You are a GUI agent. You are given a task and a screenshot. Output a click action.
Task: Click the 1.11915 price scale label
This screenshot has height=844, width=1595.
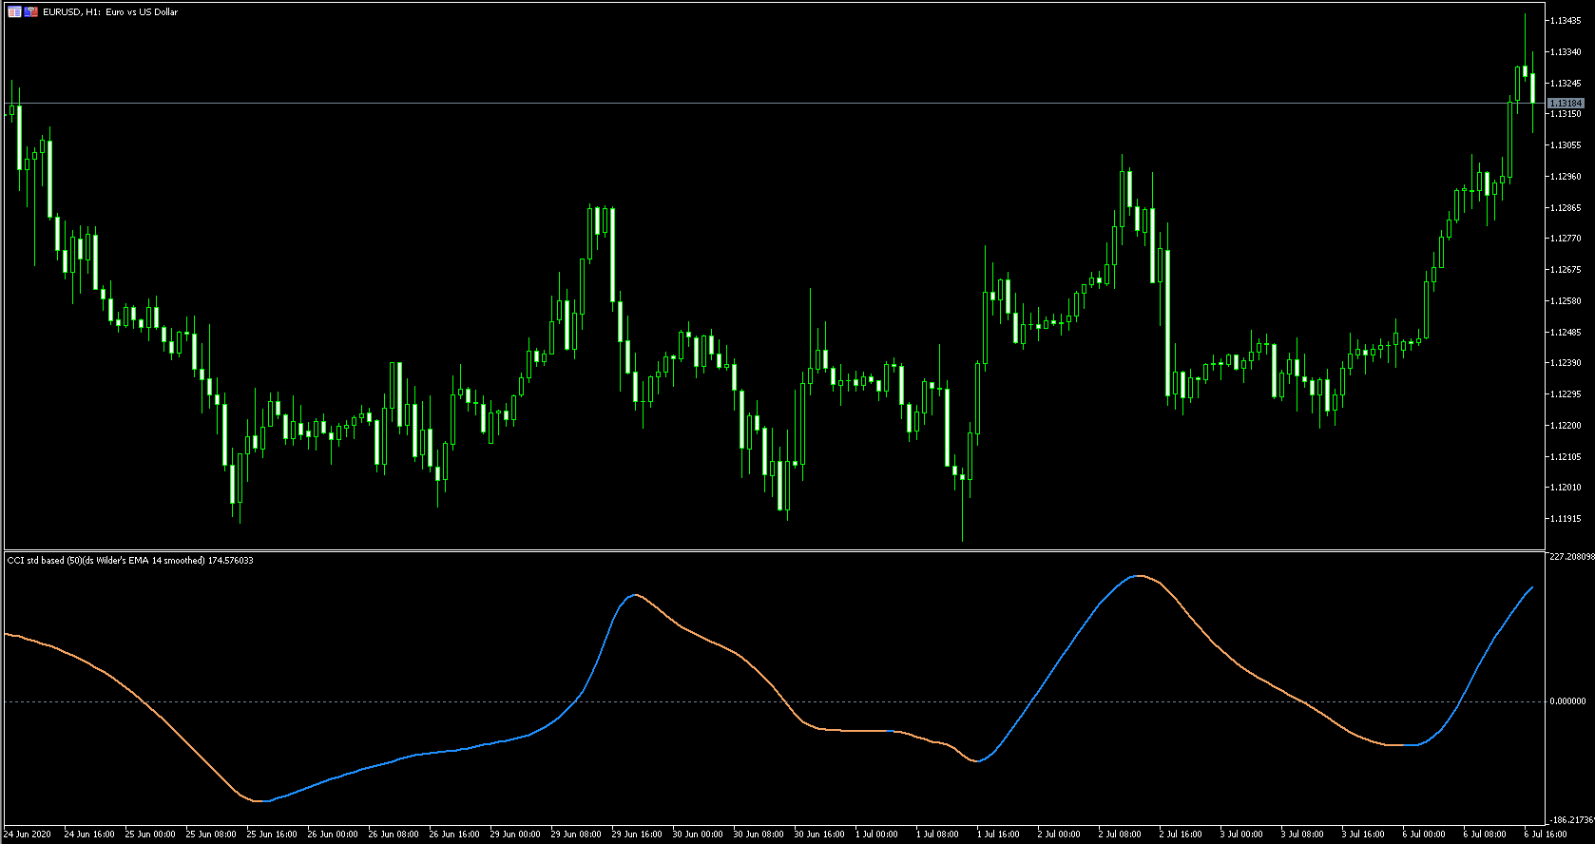(x=1566, y=519)
